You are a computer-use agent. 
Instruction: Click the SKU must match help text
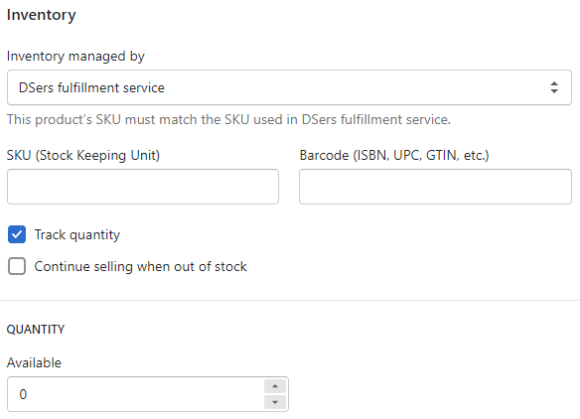pos(228,119)
